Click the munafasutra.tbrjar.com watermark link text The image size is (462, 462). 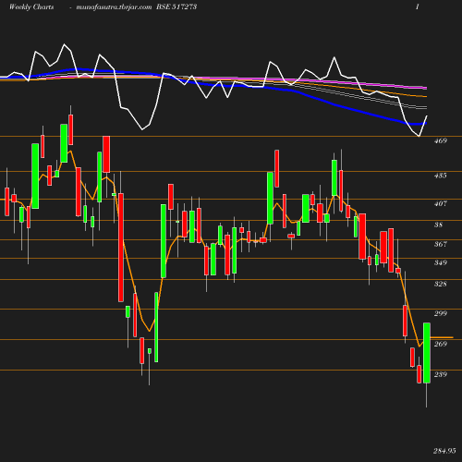pyautogui.click(x=114, y=7)
